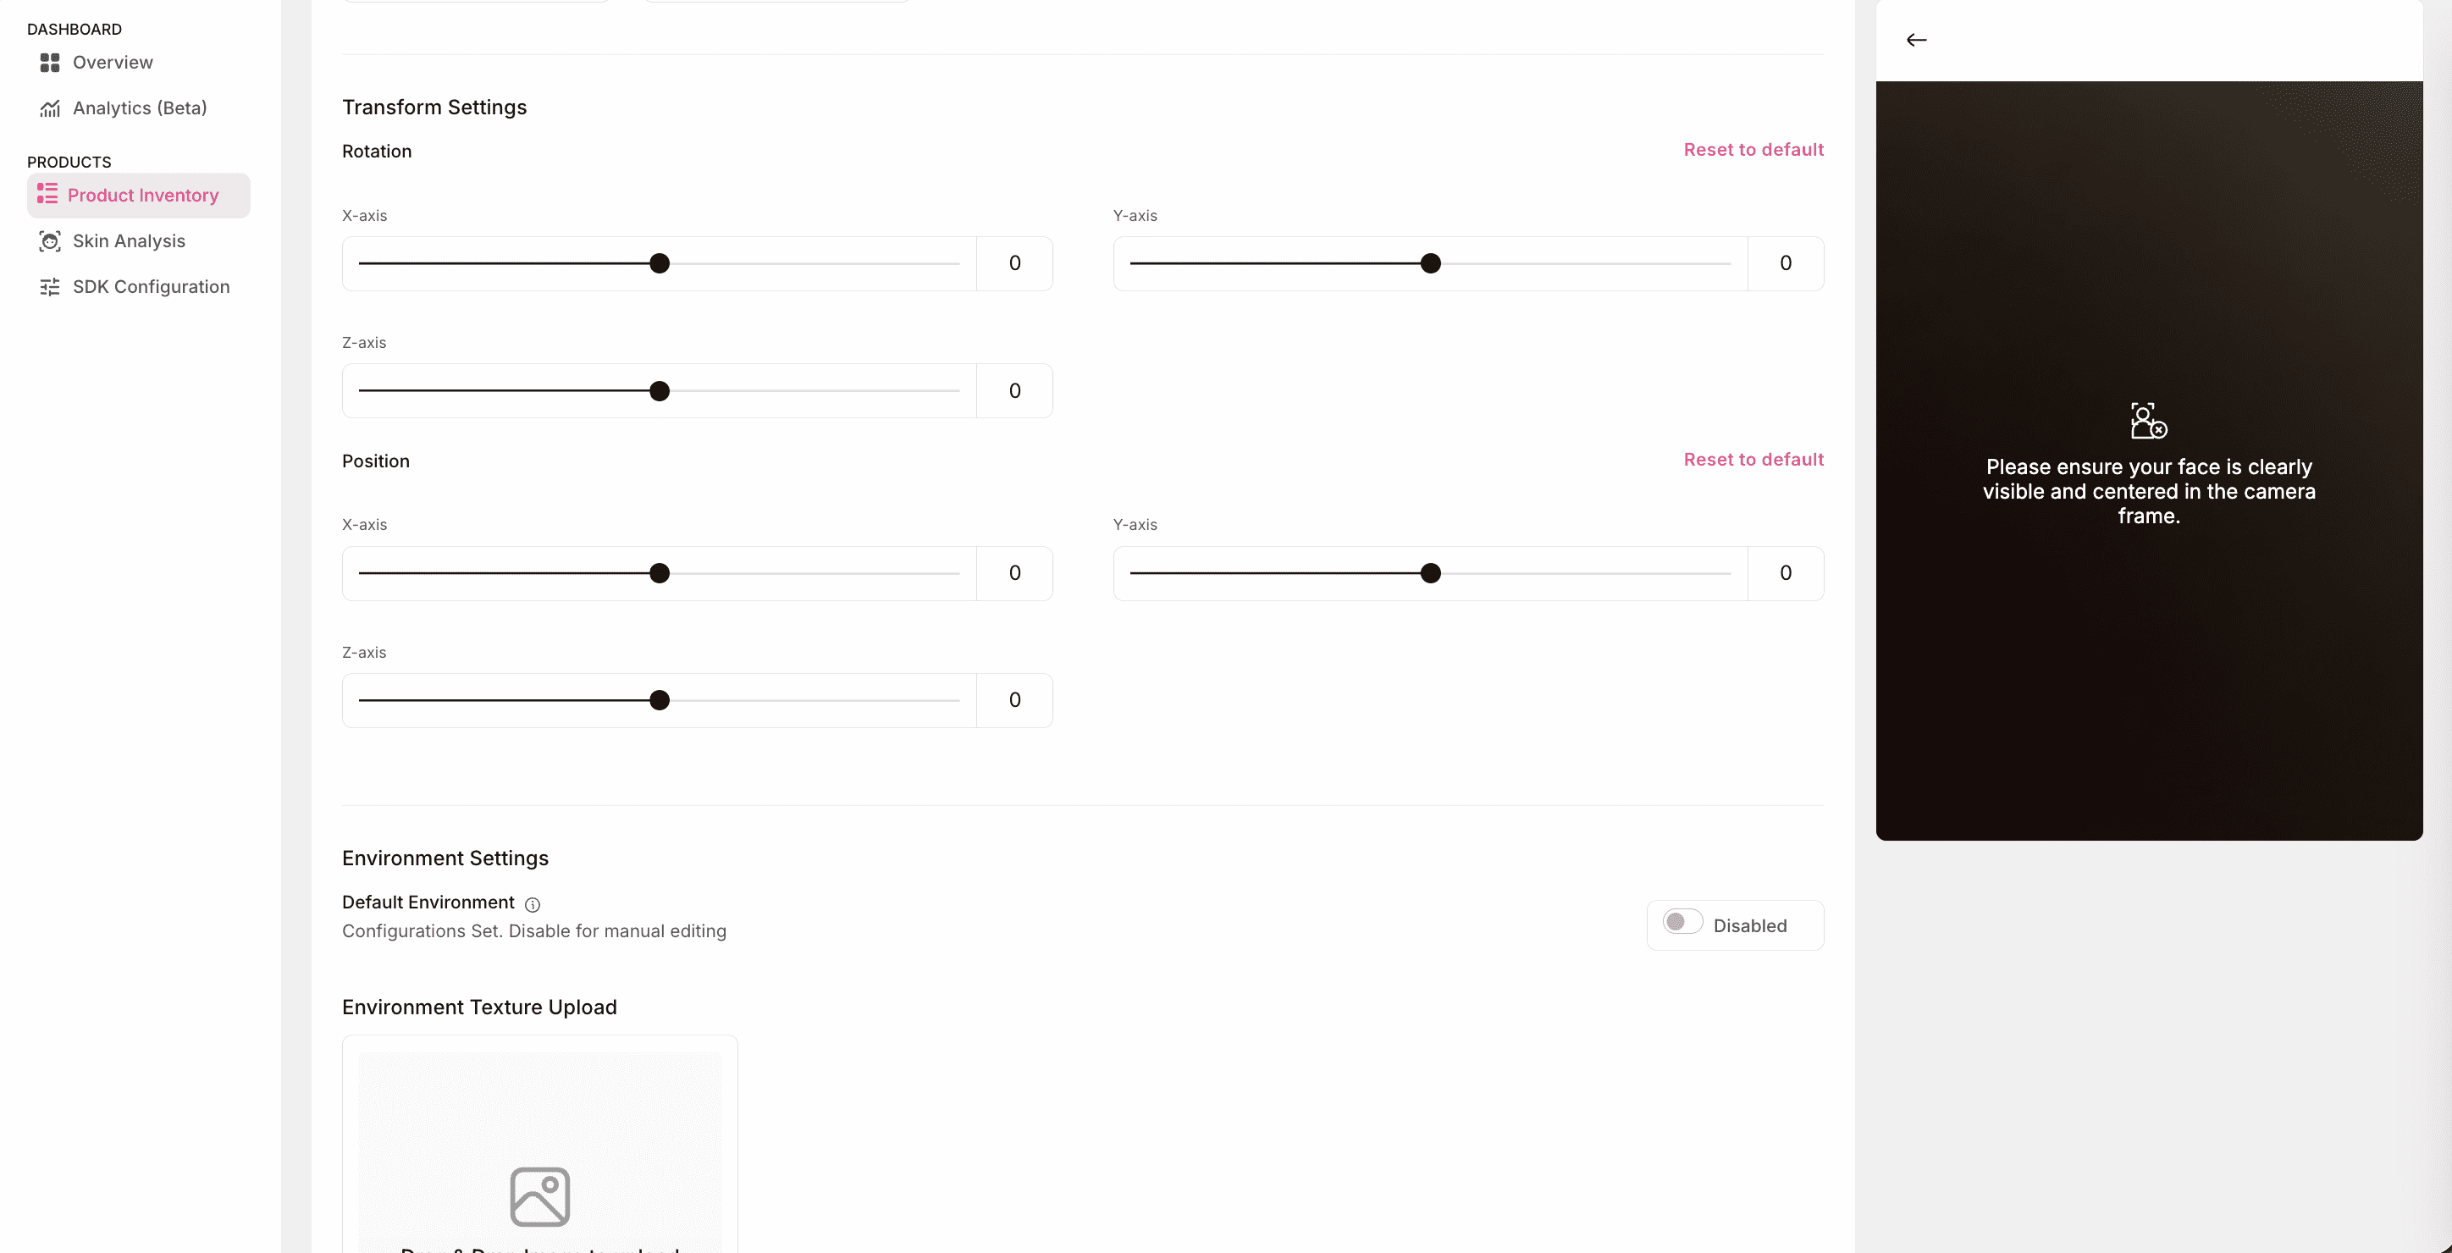The height and width of the screenshot is (1253, 2452).
Task: Focus the Rotation Z-axis value field
Action: [x=1014, y=391]
